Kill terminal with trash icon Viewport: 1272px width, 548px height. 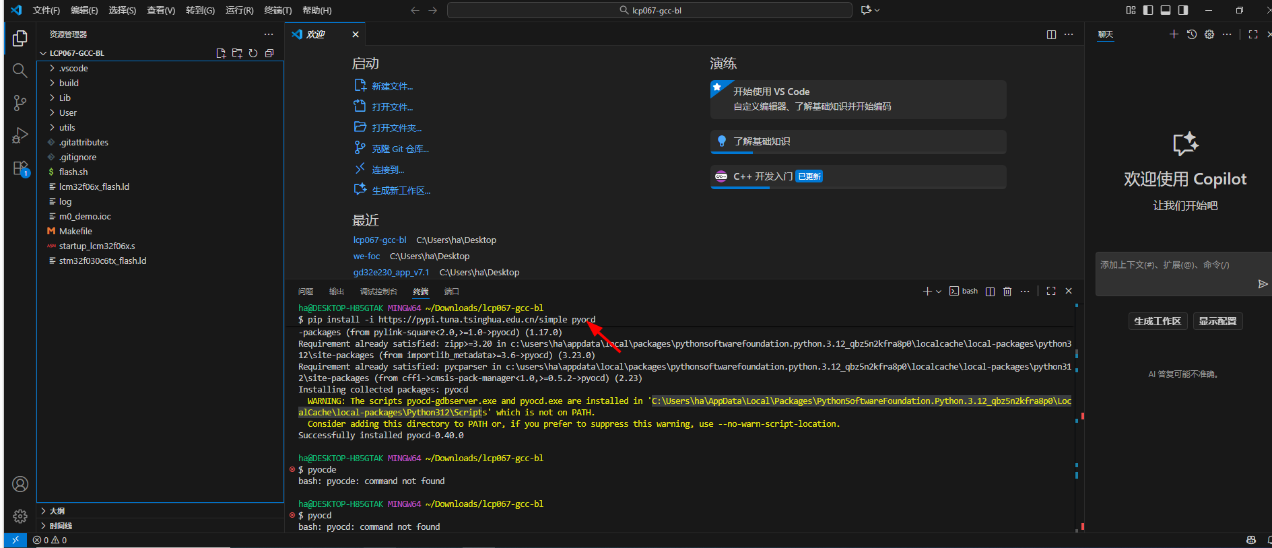(x=1007, y=292)
